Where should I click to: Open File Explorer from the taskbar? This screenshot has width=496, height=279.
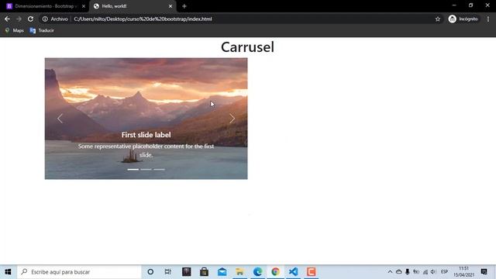239,272
